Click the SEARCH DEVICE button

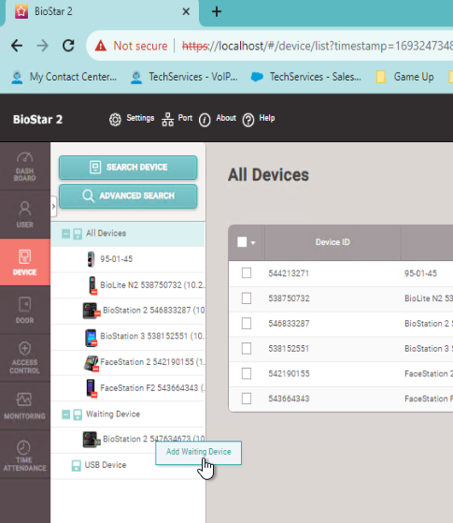click(x=128, y=167)
